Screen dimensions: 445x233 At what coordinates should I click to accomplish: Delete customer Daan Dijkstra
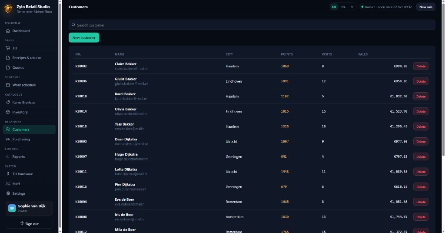point(421,141)
